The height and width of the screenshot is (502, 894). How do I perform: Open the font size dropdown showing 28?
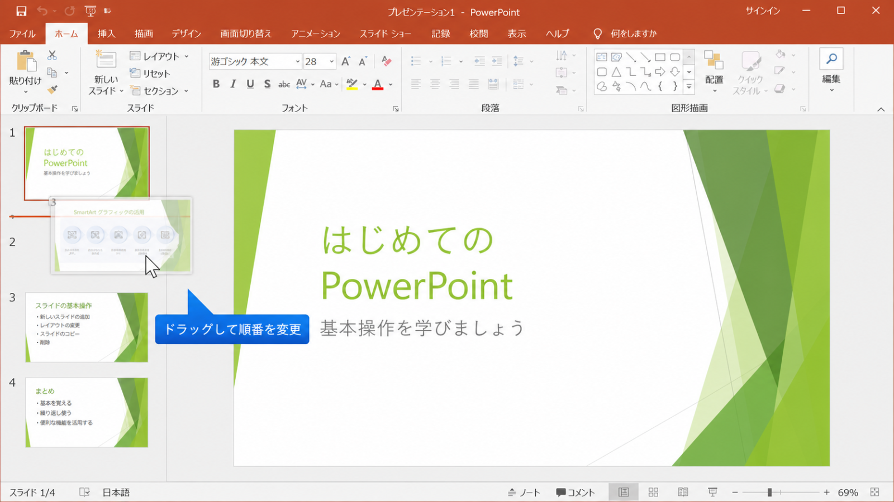click(332, 61)
